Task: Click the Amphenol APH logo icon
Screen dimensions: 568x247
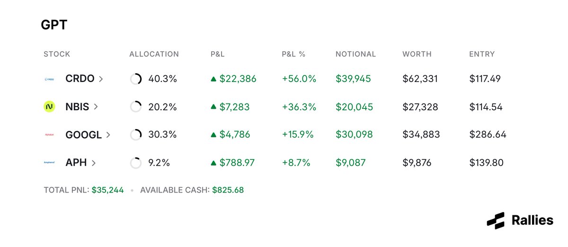Action: pyautogui.click(x=49, y=163)
